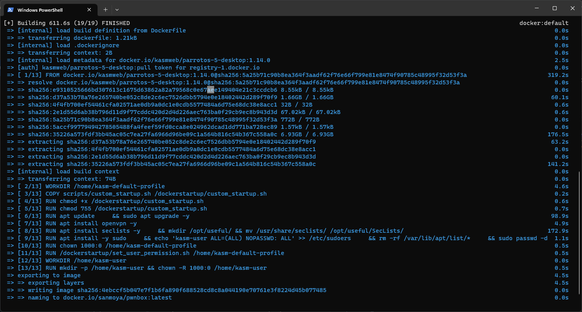
Task: Click '[11/13] RUN /dockerstartup/set_user_permission.sh' line
Action: pyautogui.click(x=145, y=253)
